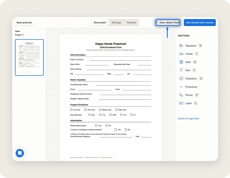Check No for emergency medical treatment
230x178 pixels.
coord(126,129)
